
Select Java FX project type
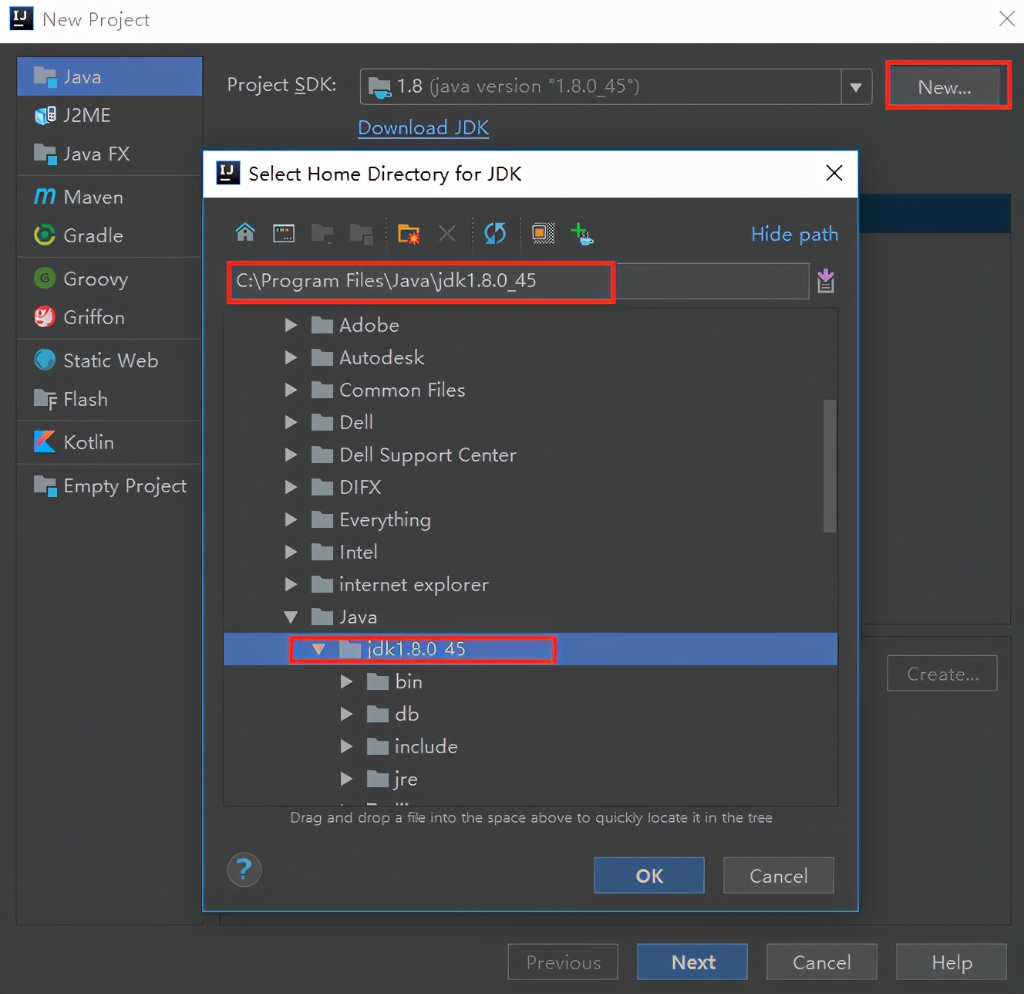pos(109,154)
